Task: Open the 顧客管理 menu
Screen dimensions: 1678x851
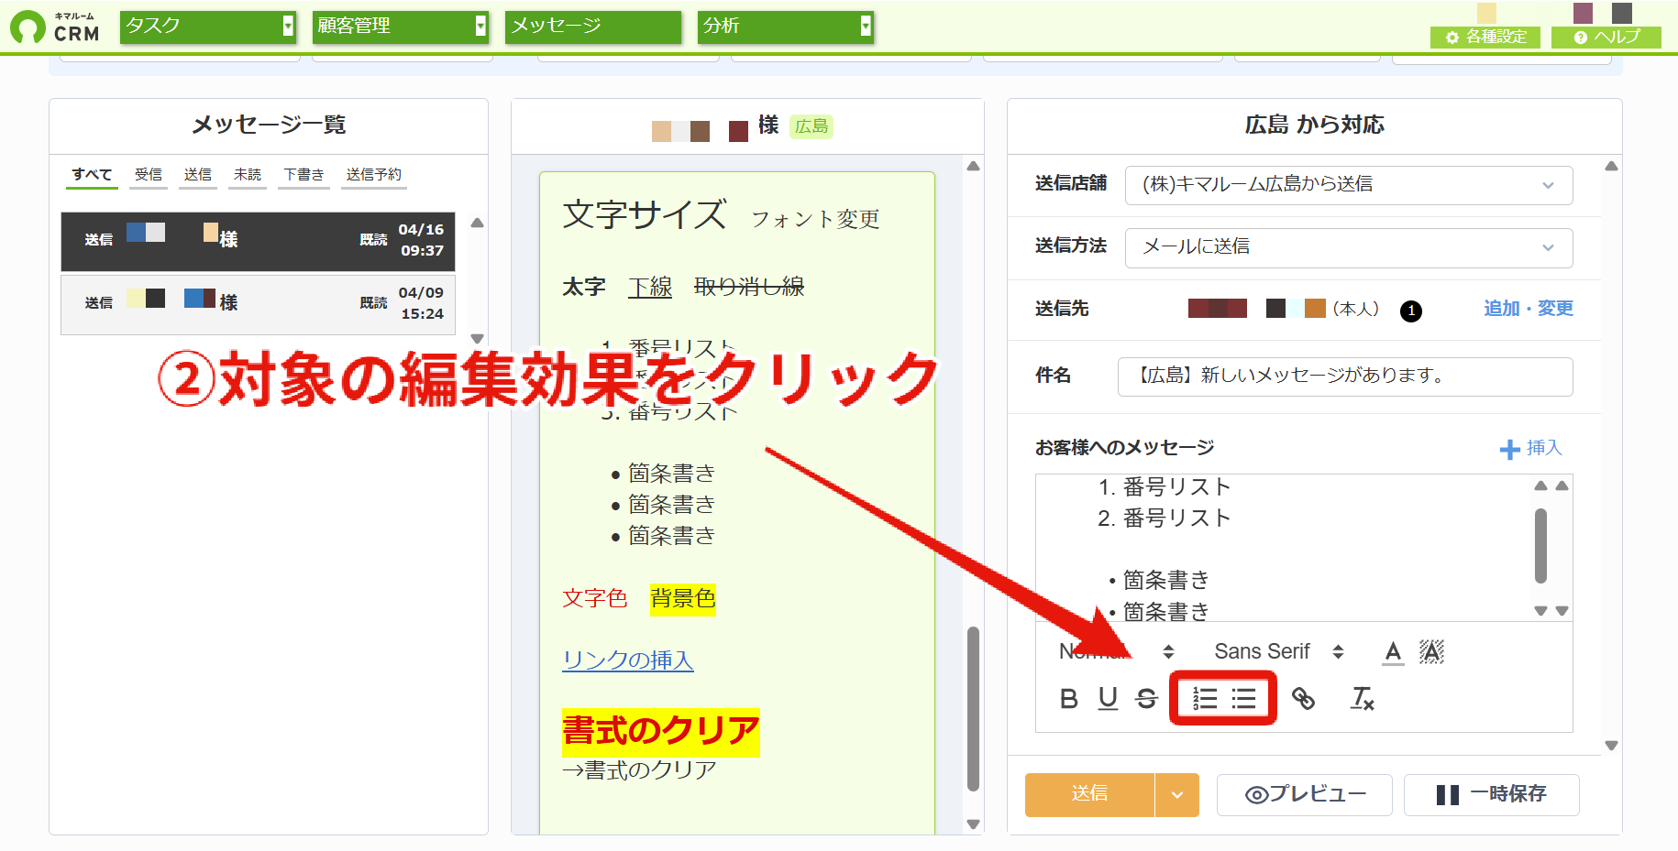Action: pyautogui.click(x=400, y=27)
